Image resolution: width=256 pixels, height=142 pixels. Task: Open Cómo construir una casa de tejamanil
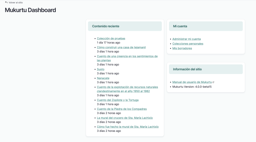[x=121, y=48]
